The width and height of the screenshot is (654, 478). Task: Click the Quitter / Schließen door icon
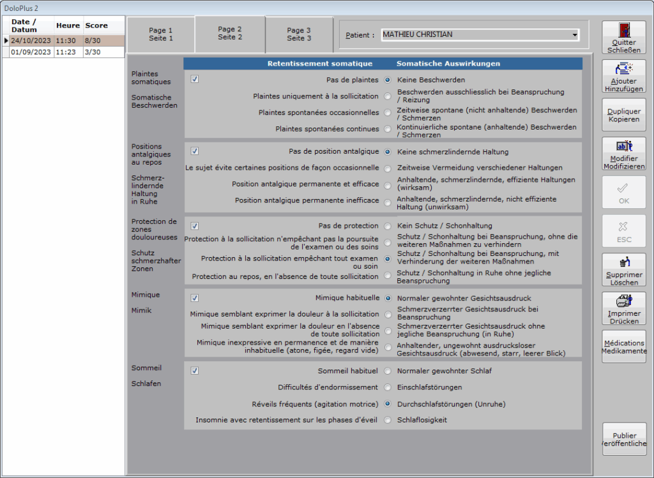tap(624, 31)
